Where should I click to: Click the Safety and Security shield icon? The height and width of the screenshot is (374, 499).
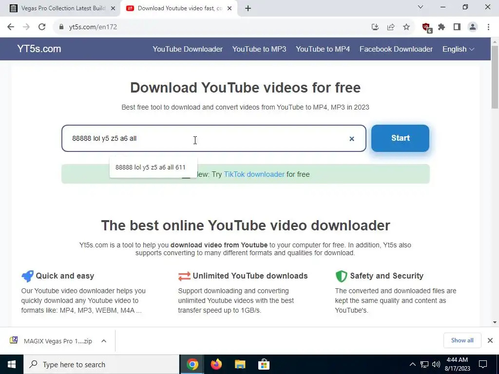pos(342,276)
